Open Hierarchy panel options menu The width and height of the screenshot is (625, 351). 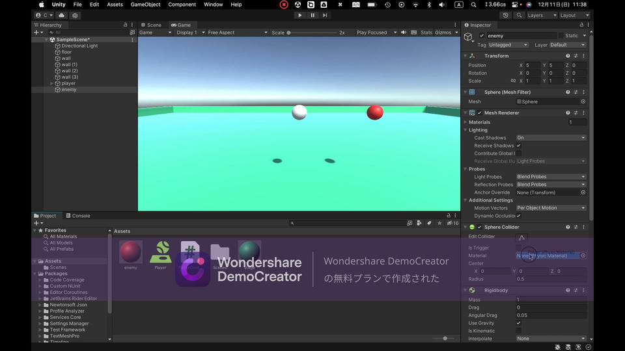132,25
